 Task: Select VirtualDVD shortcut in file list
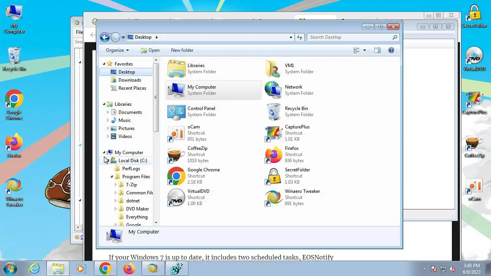click(176, 197)
